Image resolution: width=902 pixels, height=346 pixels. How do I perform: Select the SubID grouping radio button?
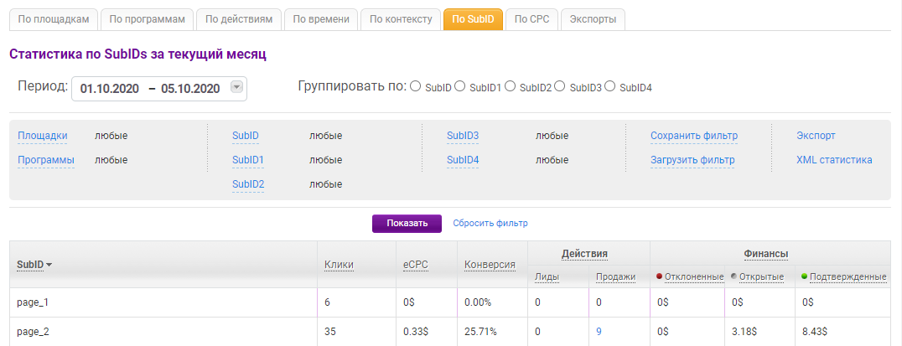[x=415, y=86]
